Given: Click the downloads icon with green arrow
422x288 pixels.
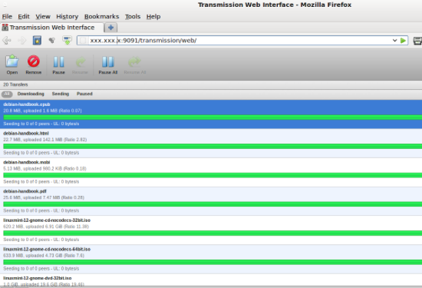Looking at the screenshot, I should coord(67,41).
